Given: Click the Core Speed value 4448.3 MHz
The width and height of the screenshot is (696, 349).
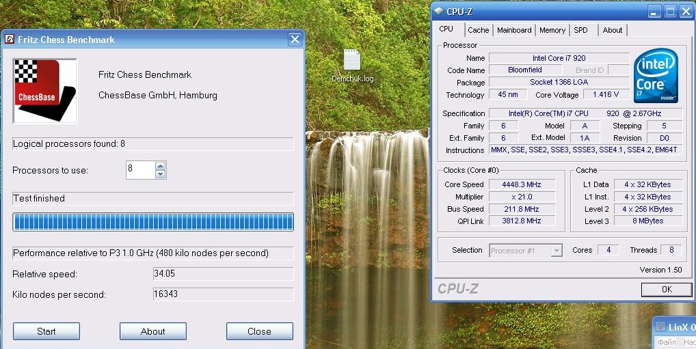Looking at the screenshot, I should [522, 184].
